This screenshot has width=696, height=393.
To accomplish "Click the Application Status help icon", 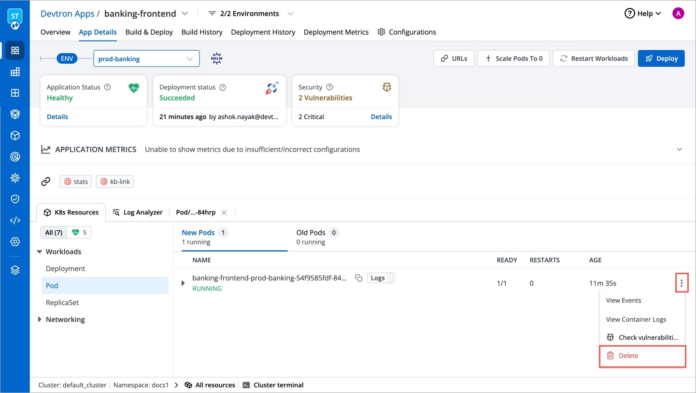I will point(108,87).
